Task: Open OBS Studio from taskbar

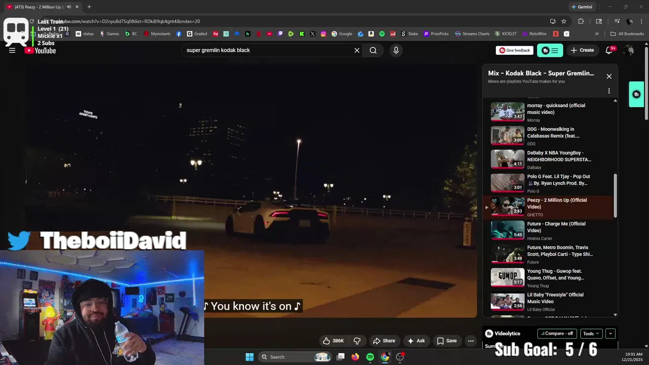Action: pyautogui.click(x=400, y=357)
